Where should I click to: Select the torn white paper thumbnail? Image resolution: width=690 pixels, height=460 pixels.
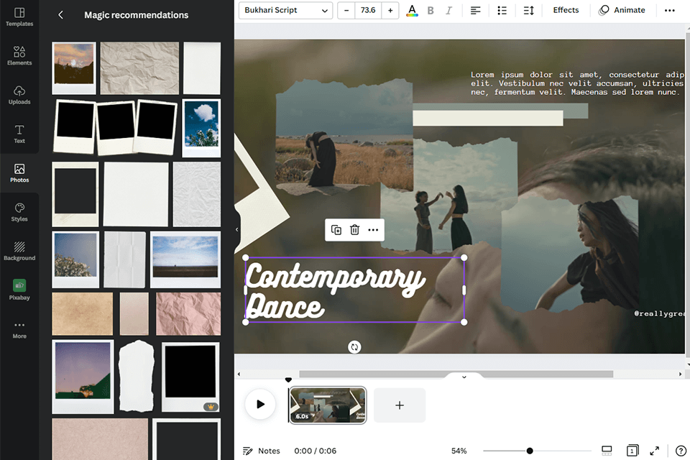click(x=137, y=377)
